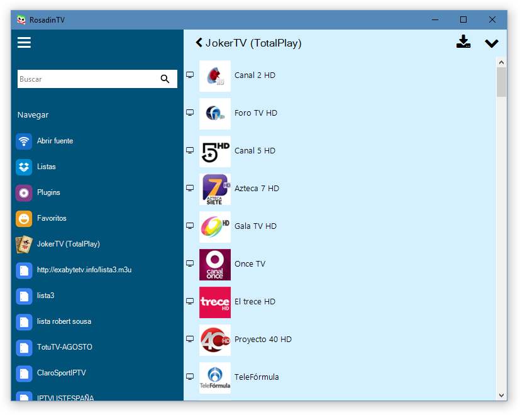Click the file icon beside lista robert sousa
The height and width of the screenshot is (415, 520).
click(24, 322)
